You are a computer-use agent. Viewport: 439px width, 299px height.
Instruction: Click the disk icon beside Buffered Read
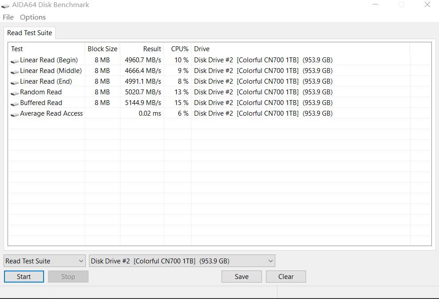coord(14,102)
